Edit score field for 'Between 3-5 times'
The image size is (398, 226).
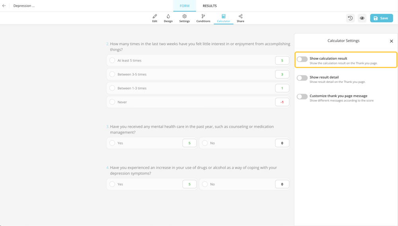coord(282,75)
